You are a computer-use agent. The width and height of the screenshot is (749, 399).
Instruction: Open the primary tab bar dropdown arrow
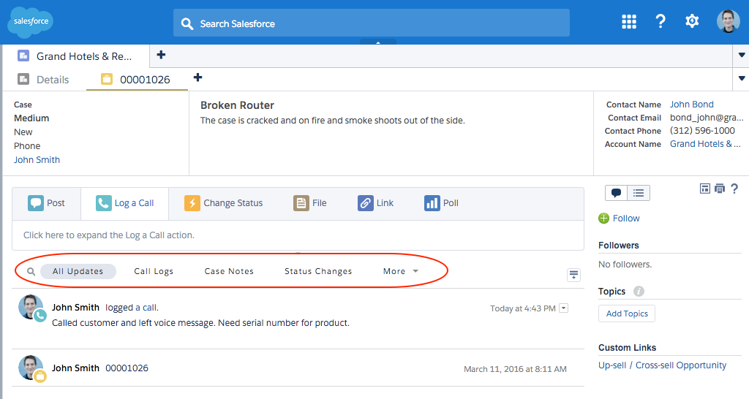(742, 56)
